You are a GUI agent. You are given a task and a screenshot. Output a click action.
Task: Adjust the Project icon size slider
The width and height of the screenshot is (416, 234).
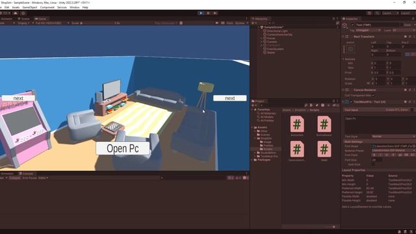[330, 227]
